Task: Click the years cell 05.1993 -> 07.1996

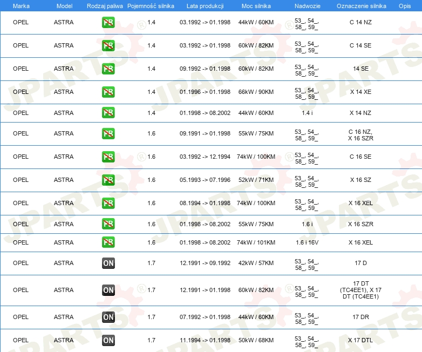Action: 205,180
